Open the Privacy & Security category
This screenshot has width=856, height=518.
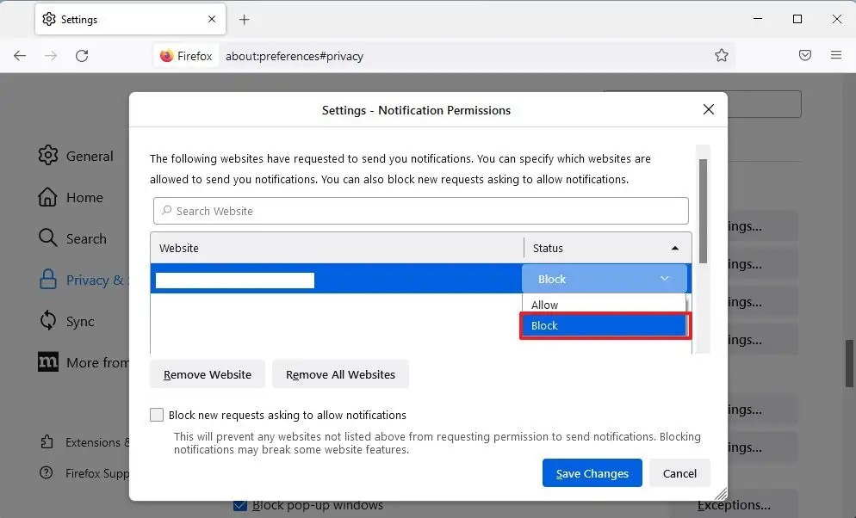pos(83,280)
